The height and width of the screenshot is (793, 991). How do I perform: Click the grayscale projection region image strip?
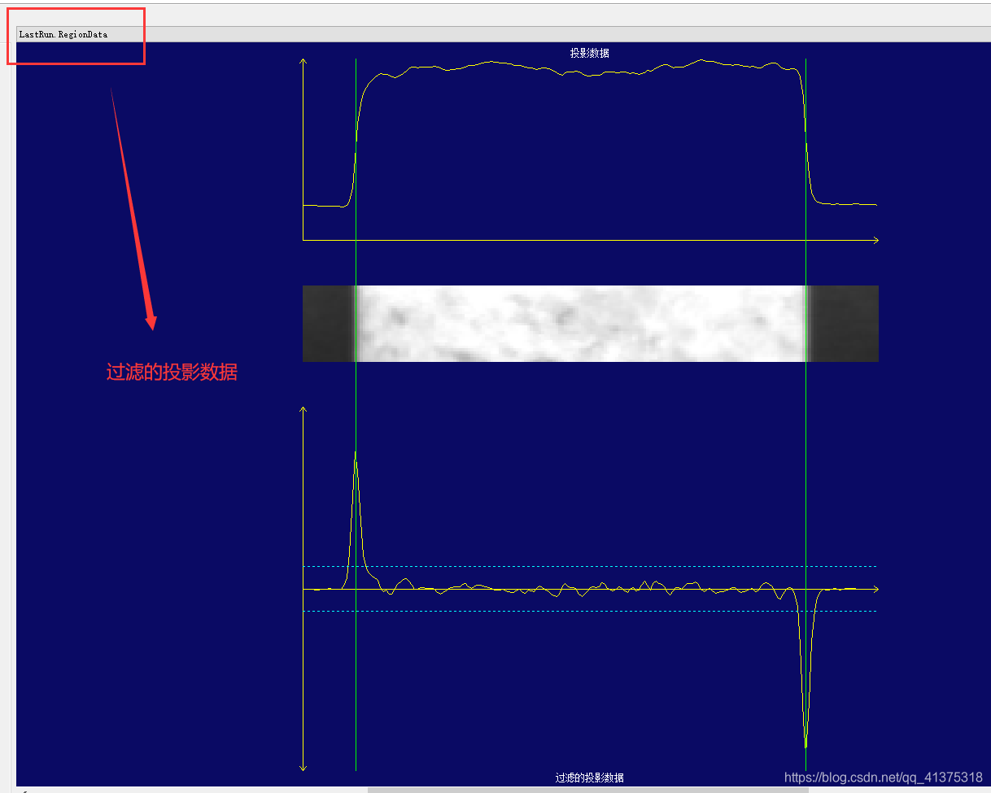click(x=590, y=324)
